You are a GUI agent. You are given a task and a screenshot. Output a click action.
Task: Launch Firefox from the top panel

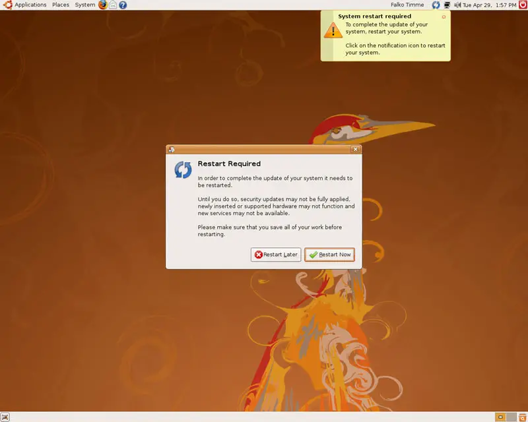tap(103, 5)
